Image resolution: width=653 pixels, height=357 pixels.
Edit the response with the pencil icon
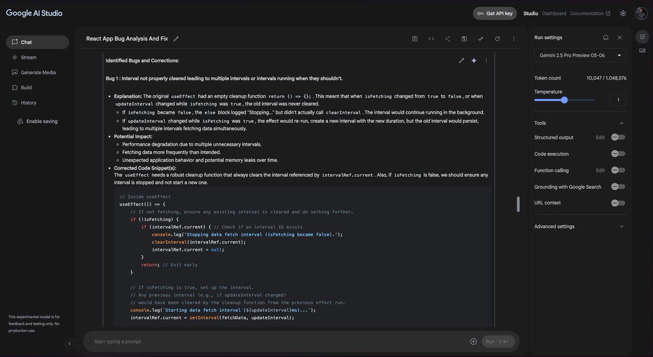point(460,59)
